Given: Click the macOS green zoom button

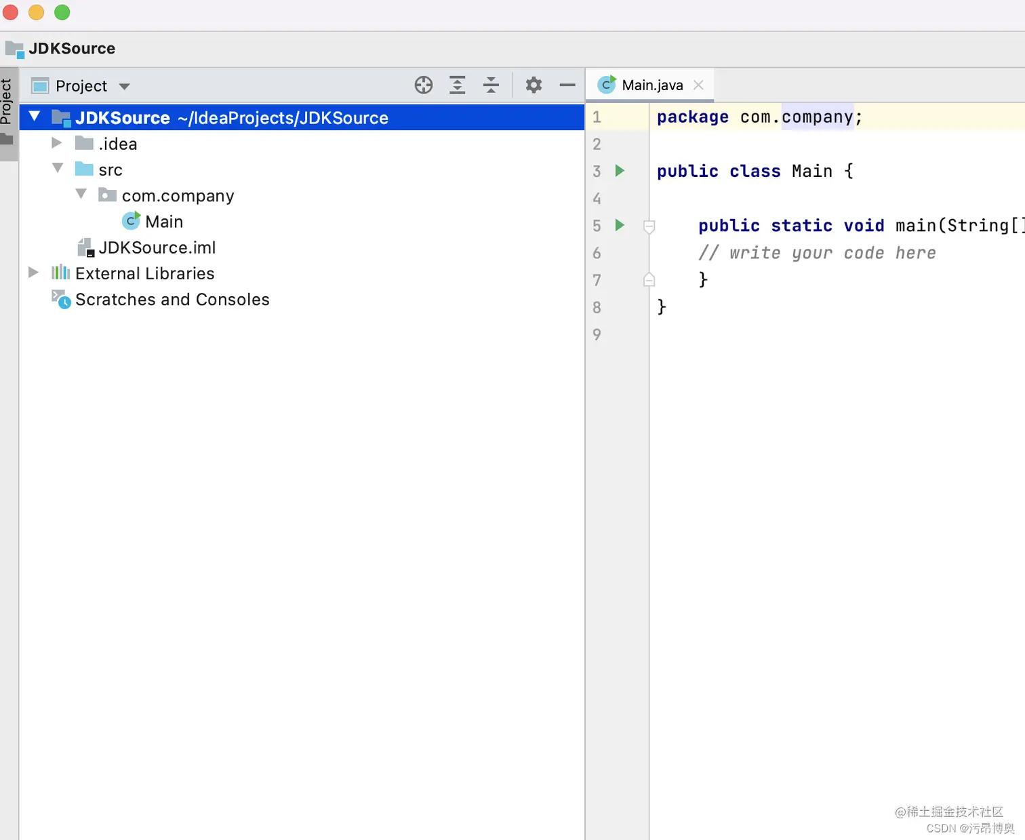Looking at the screenshot, I should (x=62, y=12).
